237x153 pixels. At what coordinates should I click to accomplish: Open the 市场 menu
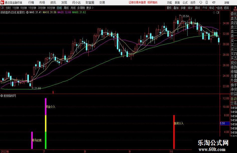point(42,3)
